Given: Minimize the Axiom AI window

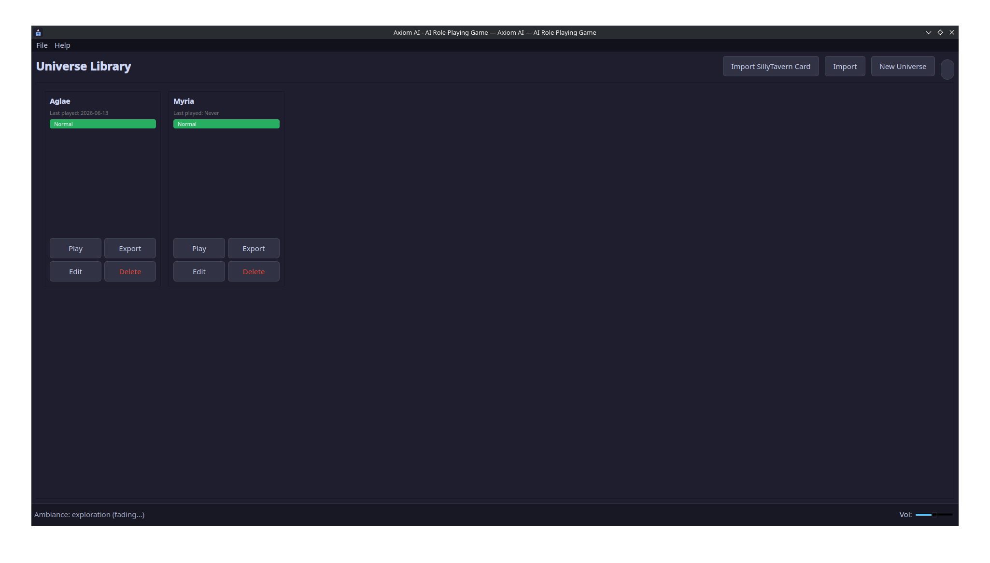Looking at the screenshot, I should pos(928,33).
